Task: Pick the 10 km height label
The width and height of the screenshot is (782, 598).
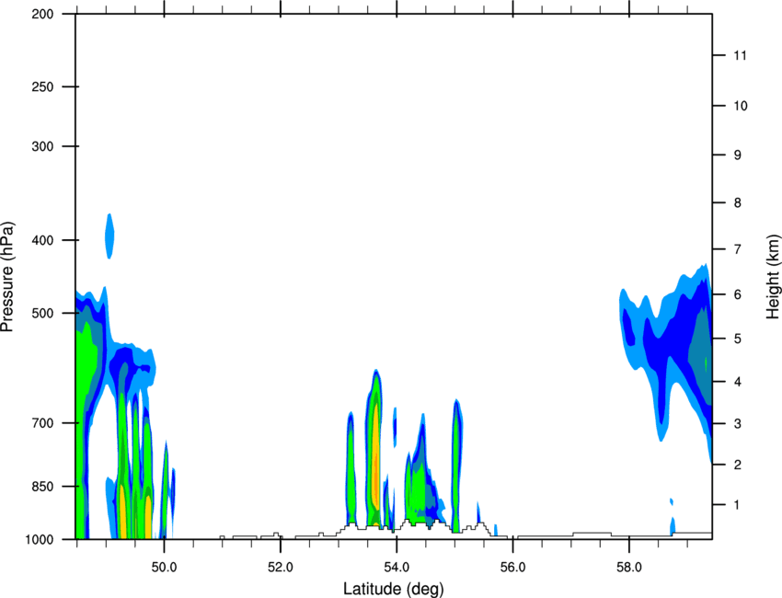Action: coord(741,106)
